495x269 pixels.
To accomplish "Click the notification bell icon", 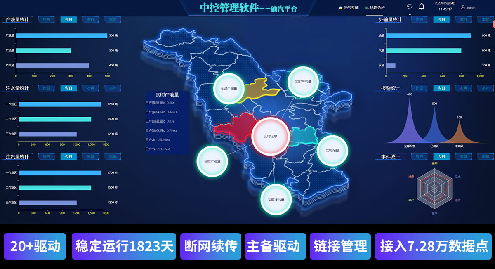I will [422, 6].
